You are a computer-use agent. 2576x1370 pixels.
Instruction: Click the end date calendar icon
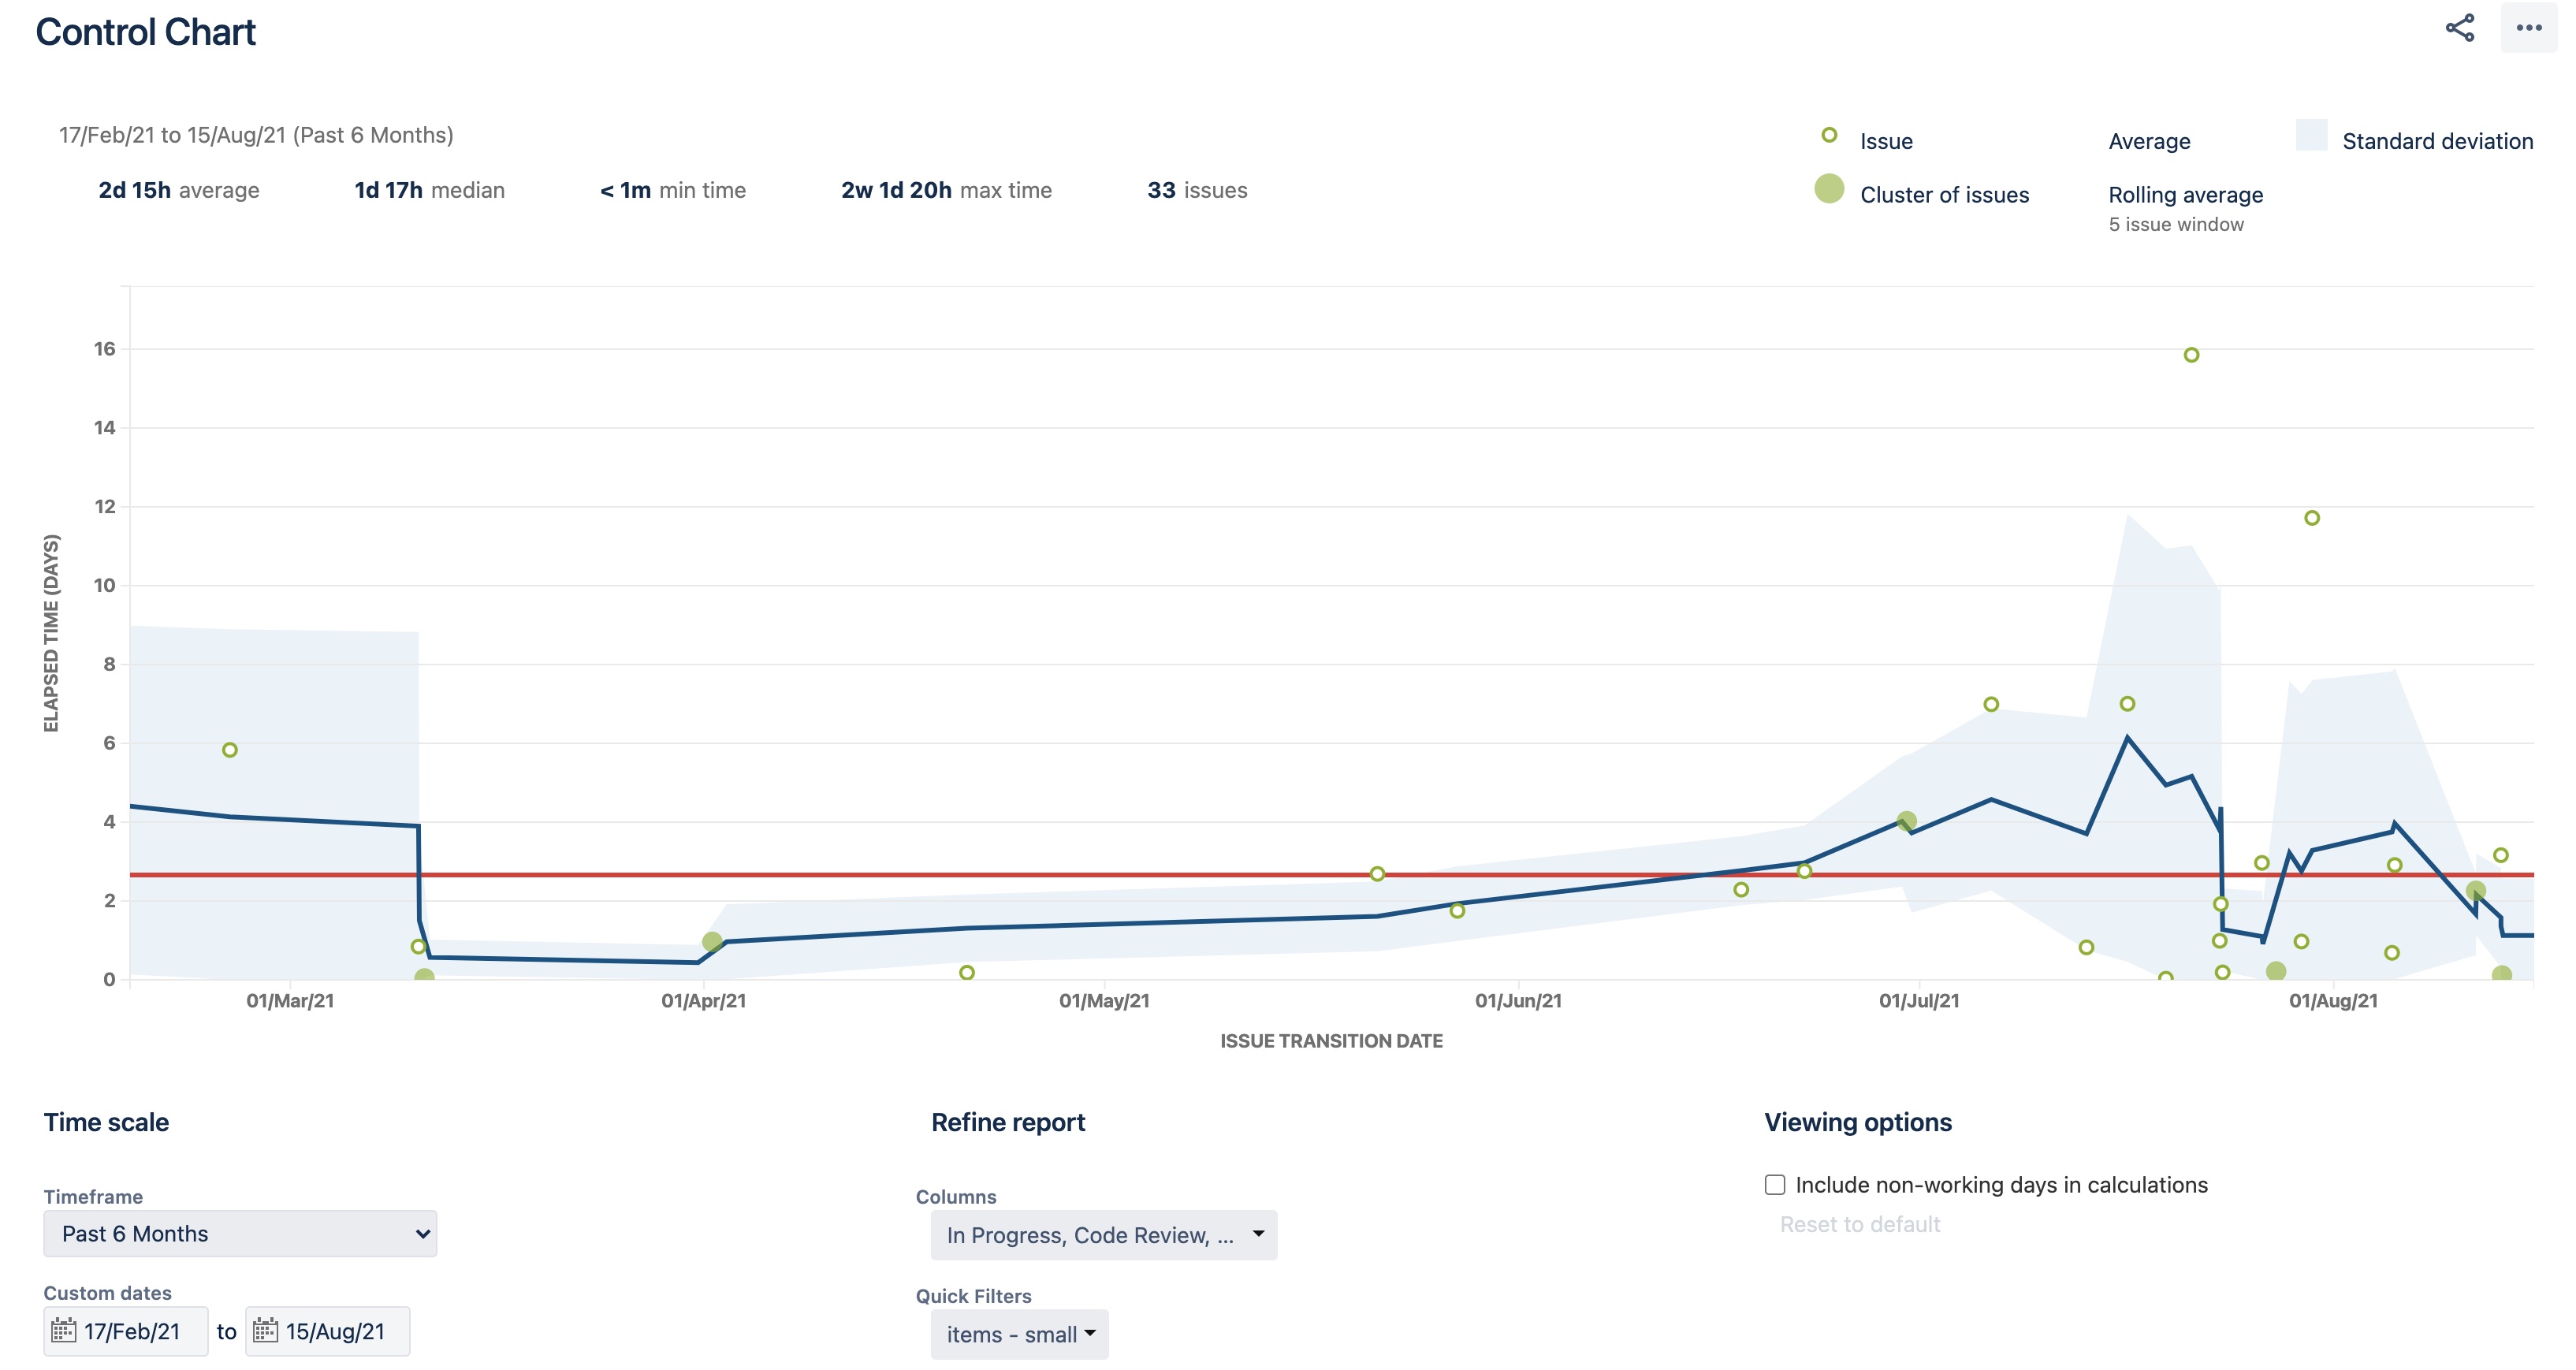pyautogui.click(x=265, y=1330)
